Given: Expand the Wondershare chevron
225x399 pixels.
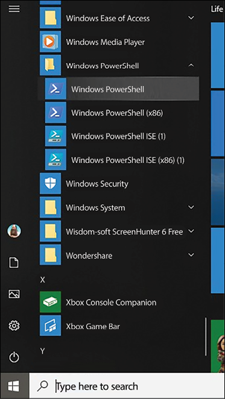Looking at the screenshot, I should [191, 255].
